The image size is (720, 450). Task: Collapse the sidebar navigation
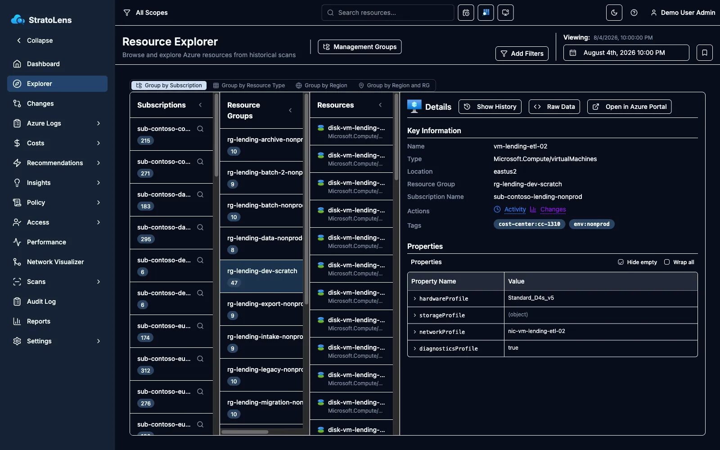35,40
